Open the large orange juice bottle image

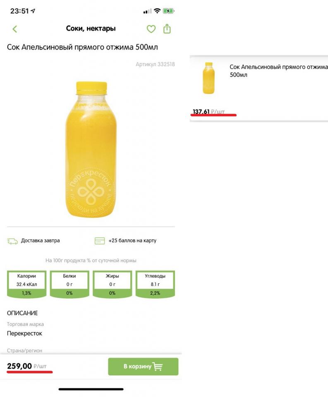pyautogui.click(x=91, y=150)
